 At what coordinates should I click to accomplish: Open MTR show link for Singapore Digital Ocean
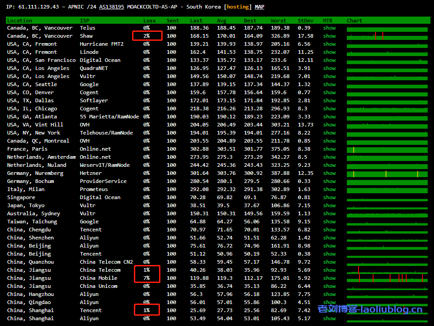[x=329, y=197]
